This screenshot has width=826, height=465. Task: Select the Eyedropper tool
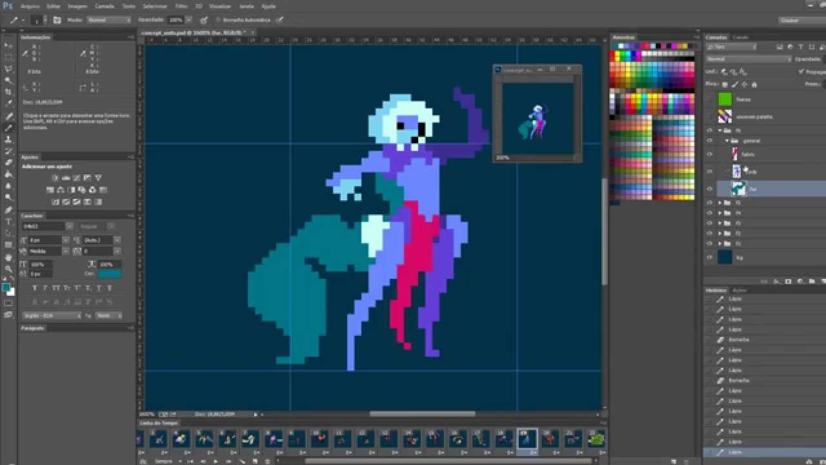click(x=8, y=103)
